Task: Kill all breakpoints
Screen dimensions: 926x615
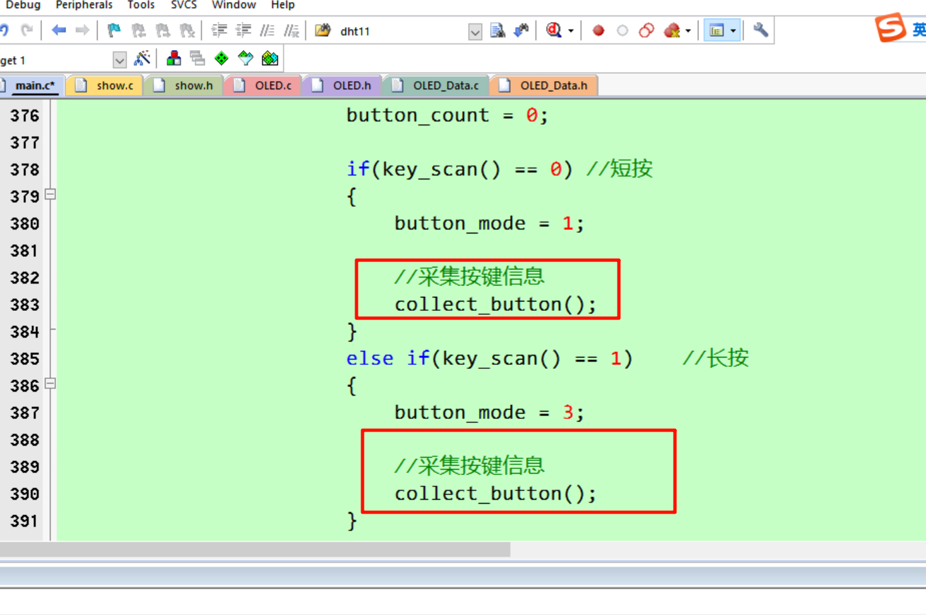Action: click(x=672, y=30)
